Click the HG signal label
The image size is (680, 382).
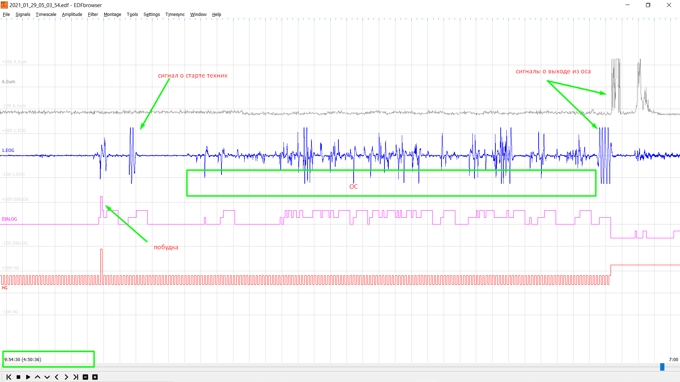4,288
